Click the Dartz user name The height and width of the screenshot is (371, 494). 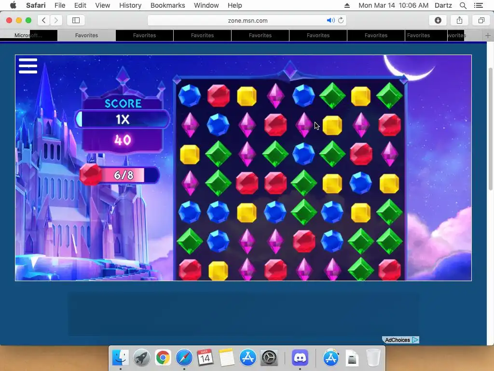[443, 5]
